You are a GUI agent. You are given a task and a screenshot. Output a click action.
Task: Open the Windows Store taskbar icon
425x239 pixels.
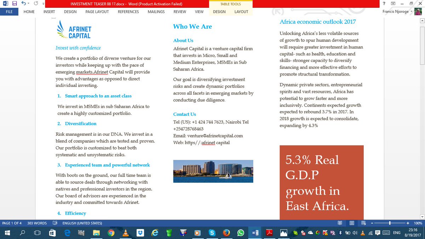tap(52, 233)
